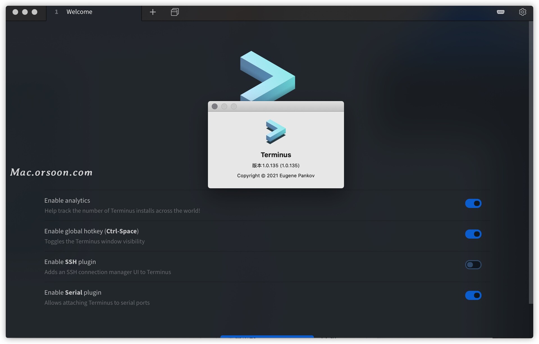The height and width of the screenshot is (344, 539).
Task: Close the About Terminus dialog
Action: click(214, 106)
